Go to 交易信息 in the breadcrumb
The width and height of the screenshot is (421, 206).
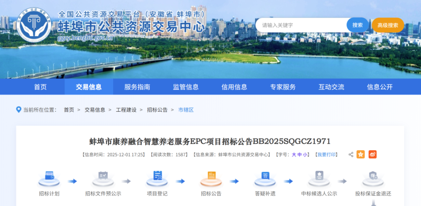coord(95,110)
